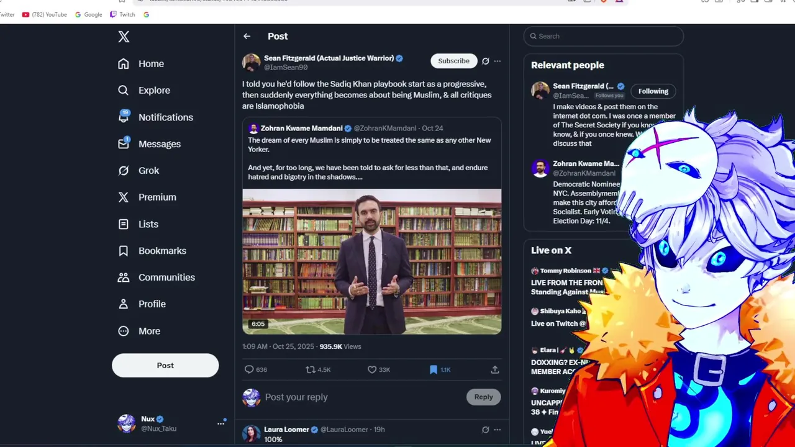Open the three-dot menu on Sean's post
The width and height of the screenshot is (795, 447).
[497, 61]
